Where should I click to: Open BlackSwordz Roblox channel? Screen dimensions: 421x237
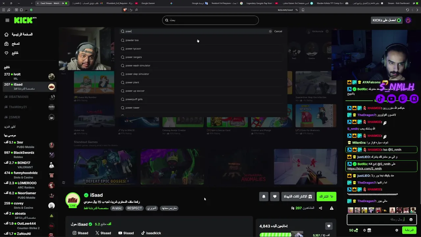coord(29,155)
